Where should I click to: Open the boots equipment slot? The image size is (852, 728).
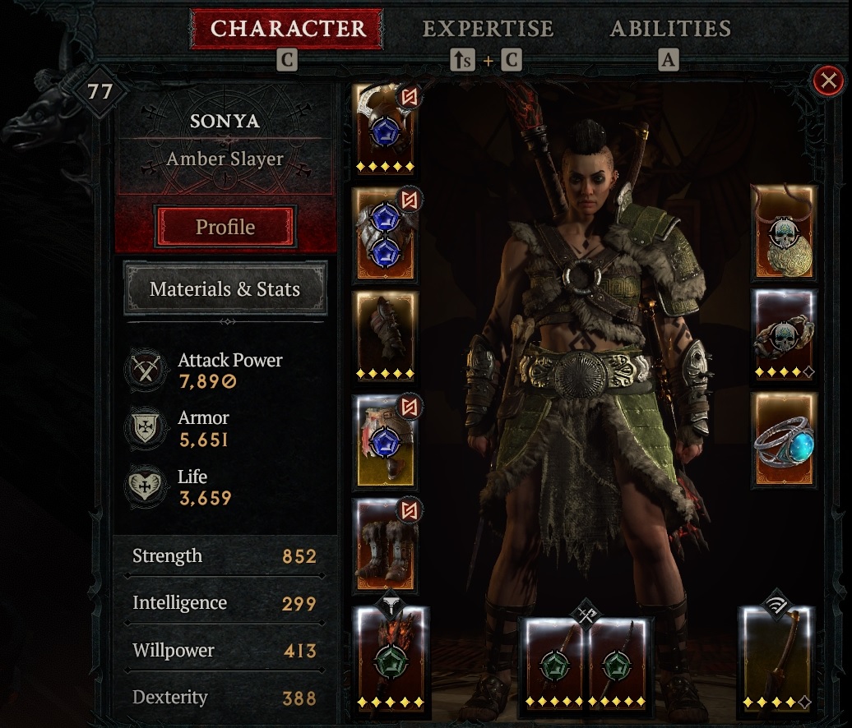pos(385,545)
